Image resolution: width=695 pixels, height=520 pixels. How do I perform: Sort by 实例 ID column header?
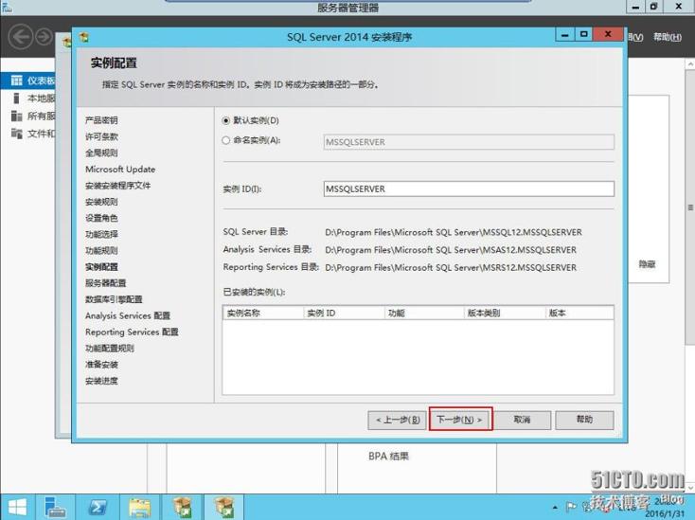pos(344,313)
